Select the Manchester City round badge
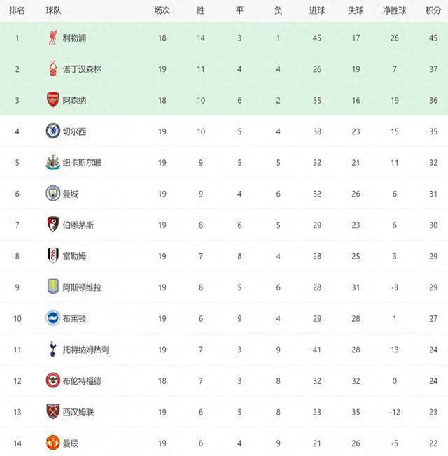This screenshot has width=448, height=456. (x=52, y=194)
